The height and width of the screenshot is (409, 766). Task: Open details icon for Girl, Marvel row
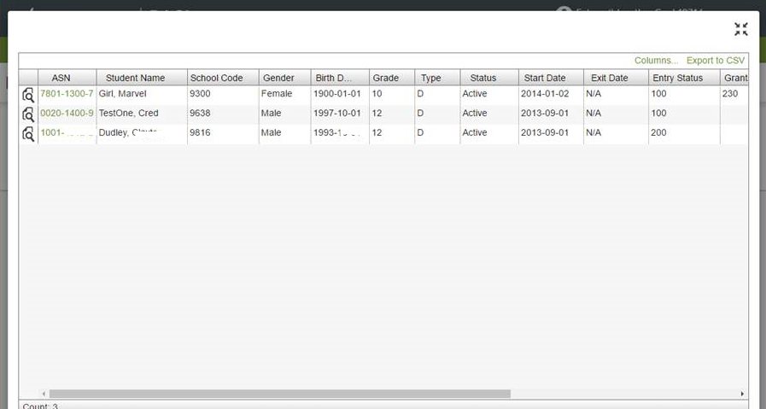click(28, 95)
